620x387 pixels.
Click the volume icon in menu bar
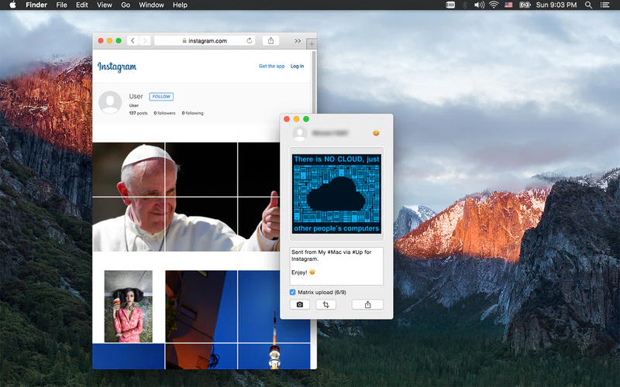tap(479, 5)
